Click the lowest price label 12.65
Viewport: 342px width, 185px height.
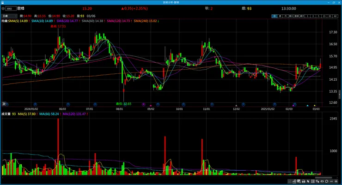124,104
